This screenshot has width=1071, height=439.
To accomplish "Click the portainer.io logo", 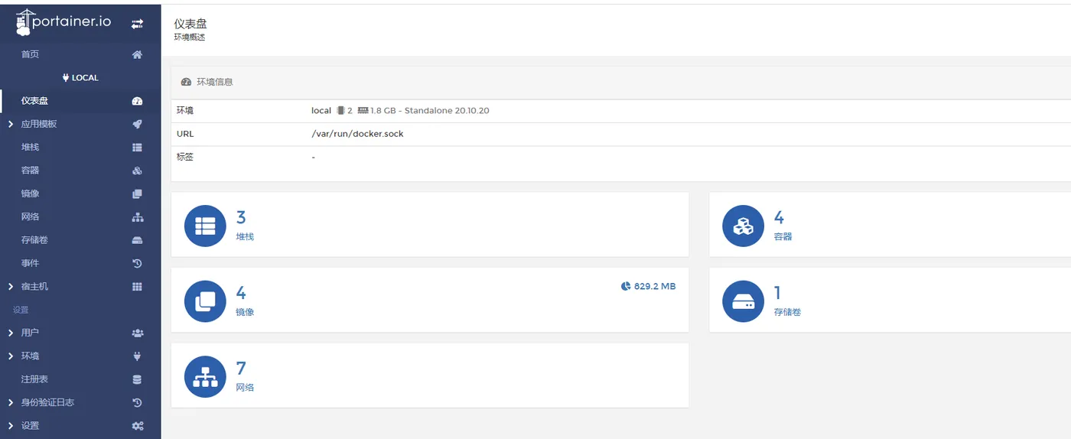I will click(x=63, y=22).
